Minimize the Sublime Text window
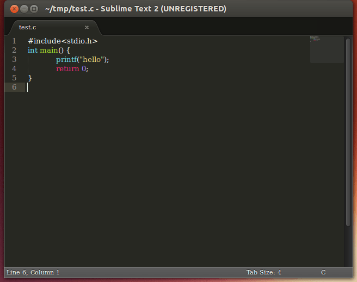This screenshot has width=357, height=282. coord(24,9)
